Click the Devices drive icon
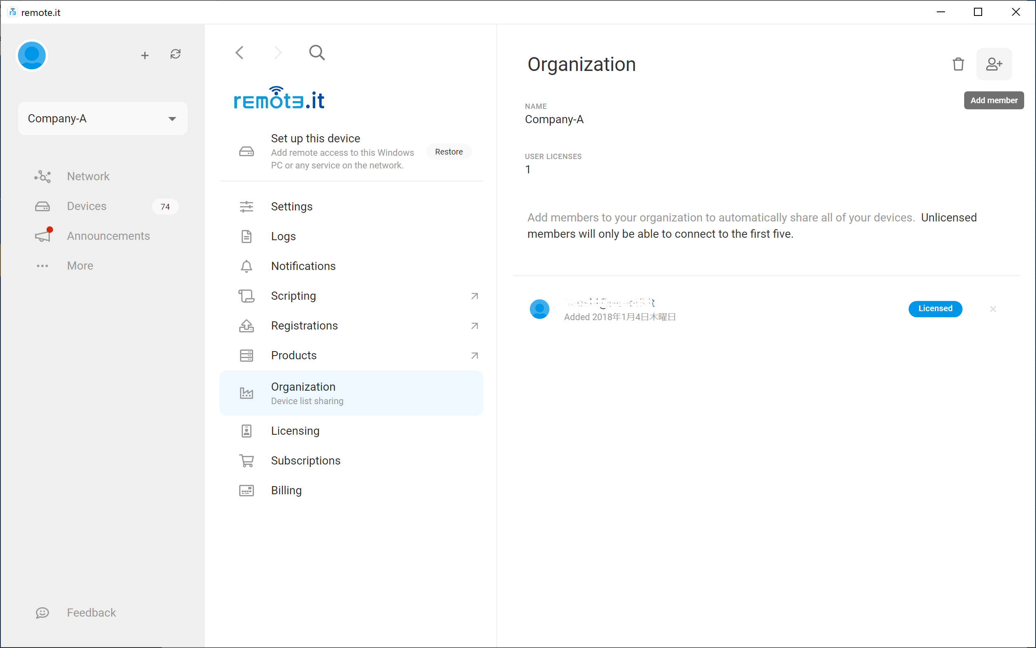The image size is (1036, 648). (42, 207)
